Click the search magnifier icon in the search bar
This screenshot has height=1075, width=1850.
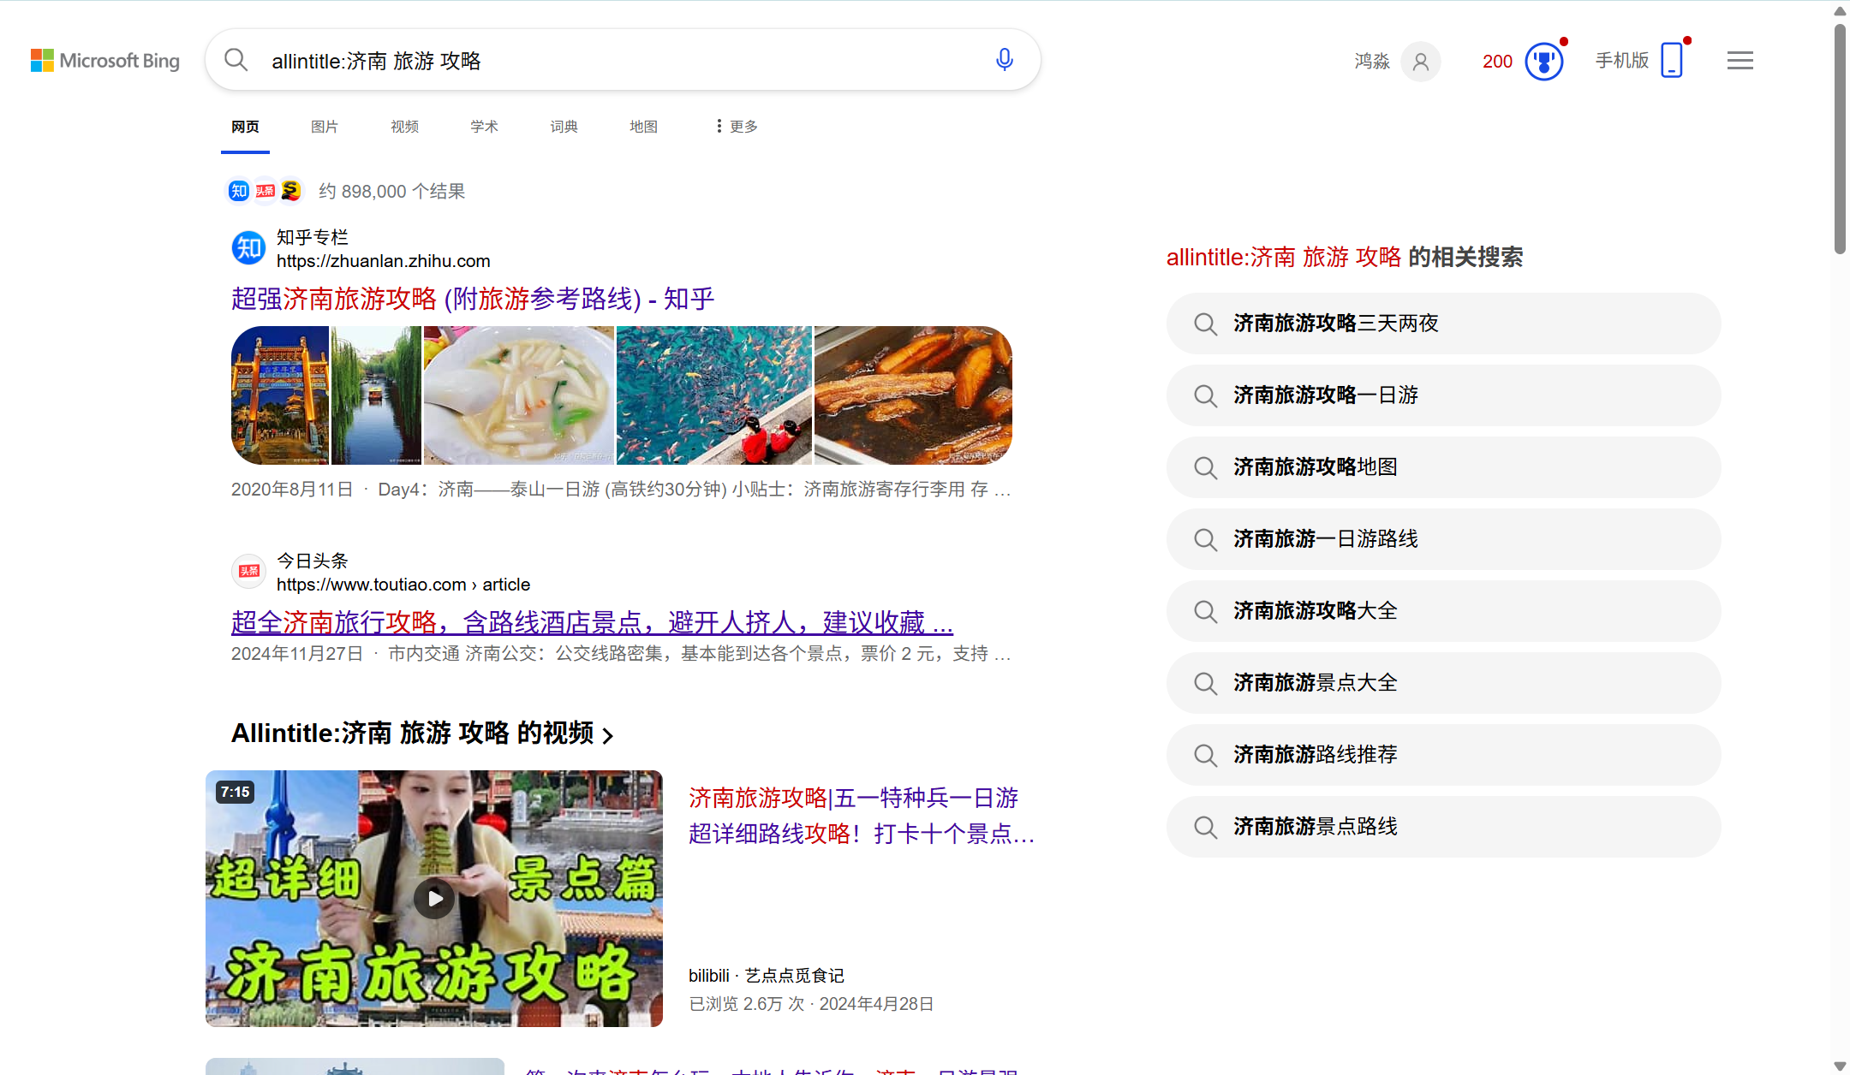236,59
